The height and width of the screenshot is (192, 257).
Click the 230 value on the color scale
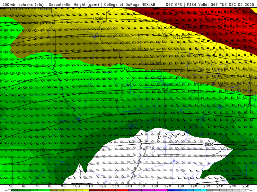[246, 186]
